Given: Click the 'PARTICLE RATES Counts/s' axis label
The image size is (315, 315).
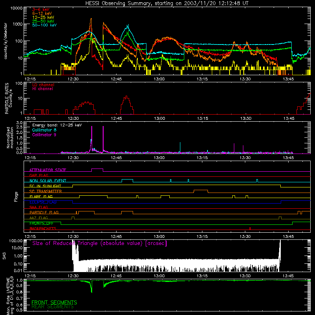Looking at the screenshot, I should 8,98.
